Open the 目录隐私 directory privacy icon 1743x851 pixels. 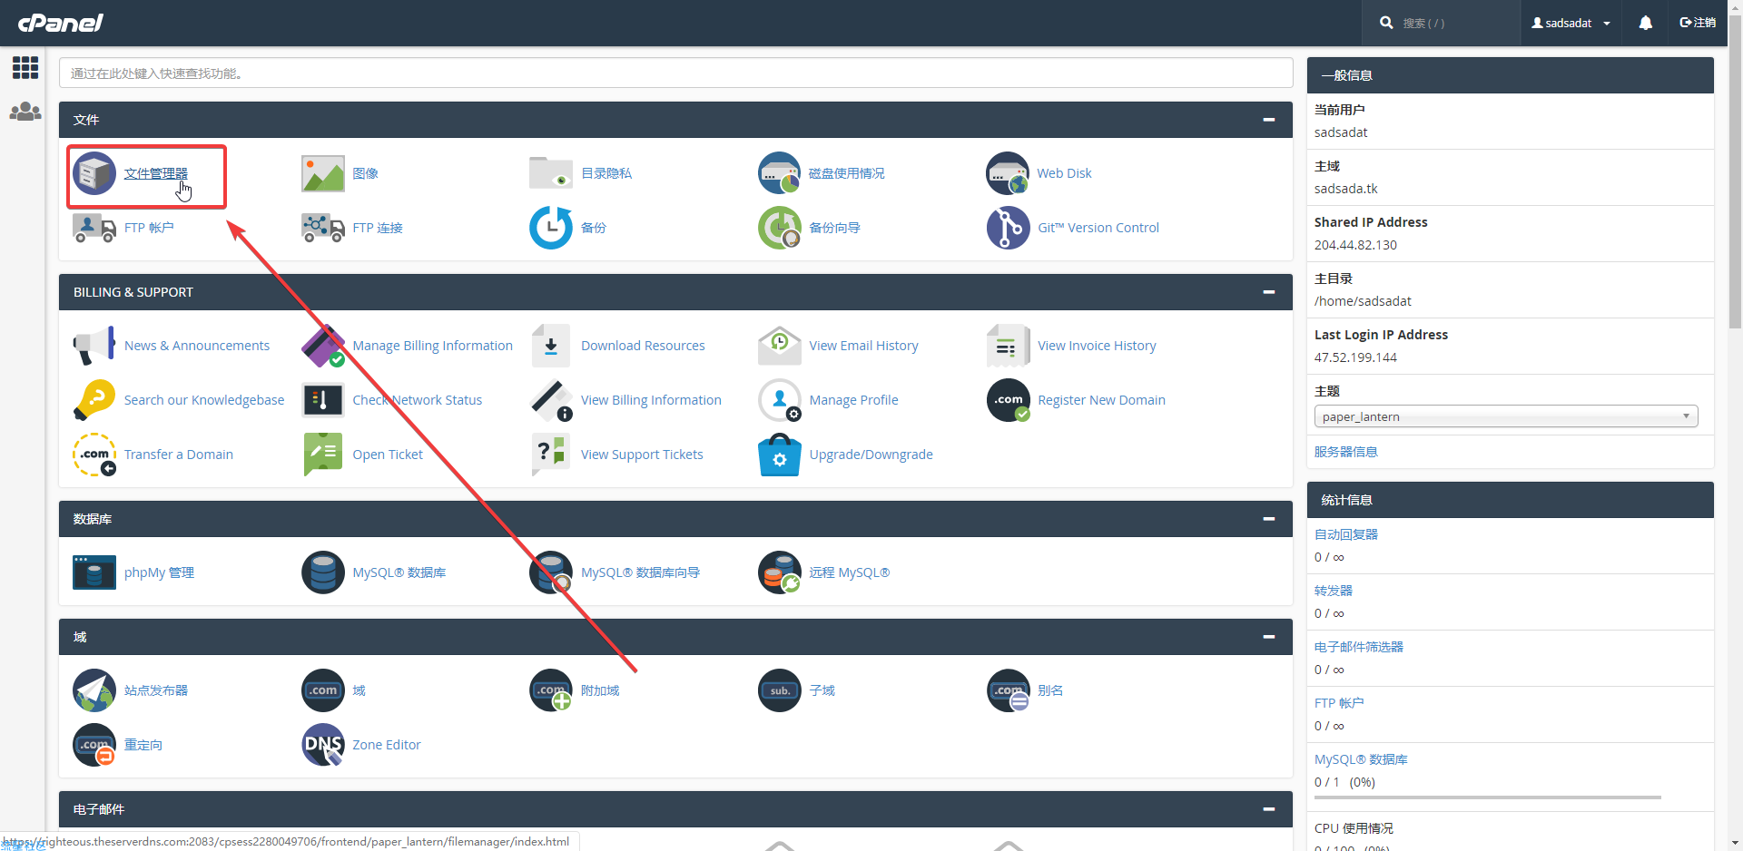click(551, 173)
